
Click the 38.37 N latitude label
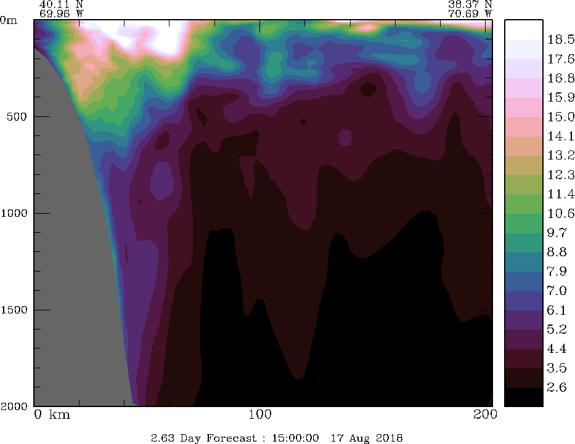(x=470, y=4)
